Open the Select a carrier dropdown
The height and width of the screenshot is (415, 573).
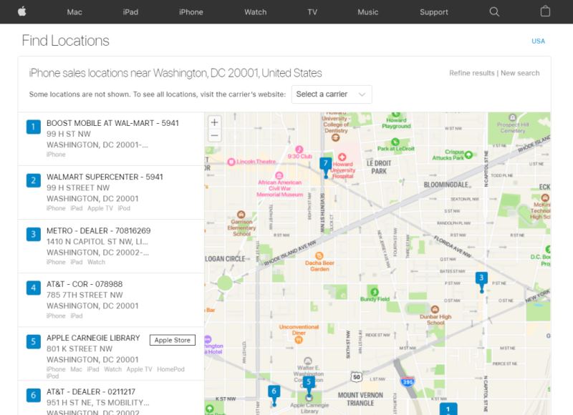click(332, 94)
